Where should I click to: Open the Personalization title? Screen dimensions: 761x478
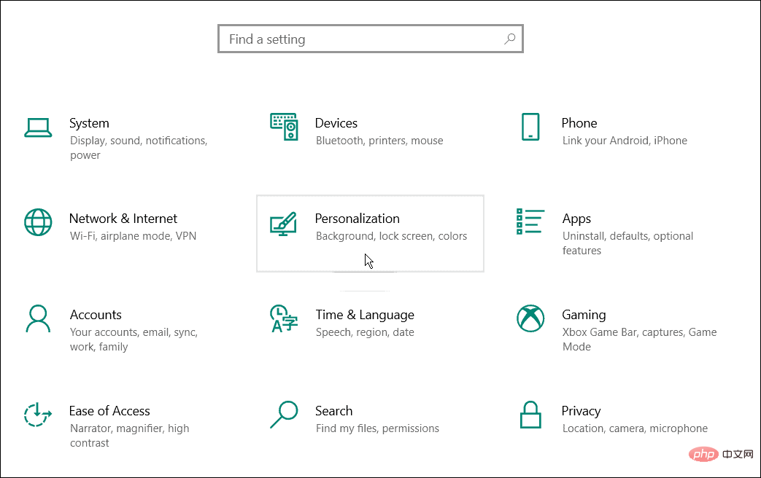[358, 219]
